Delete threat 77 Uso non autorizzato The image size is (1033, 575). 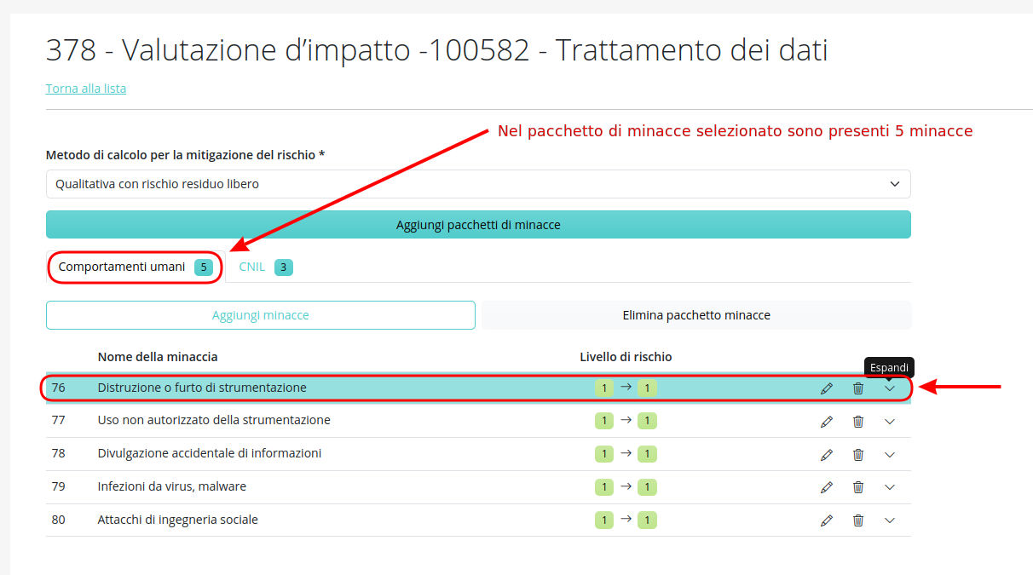[x=858, y=421]
